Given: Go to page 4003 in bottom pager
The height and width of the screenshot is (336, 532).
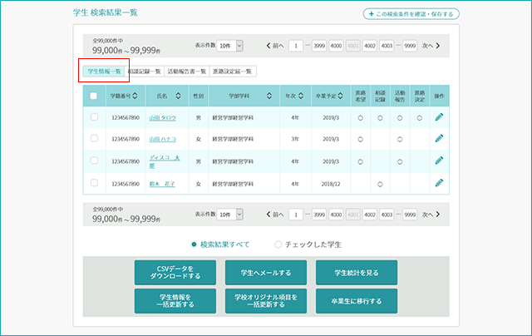Looking at the screenshot, I should click(387, 215).
